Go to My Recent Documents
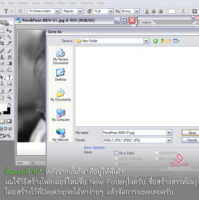 tap(61, 56)
